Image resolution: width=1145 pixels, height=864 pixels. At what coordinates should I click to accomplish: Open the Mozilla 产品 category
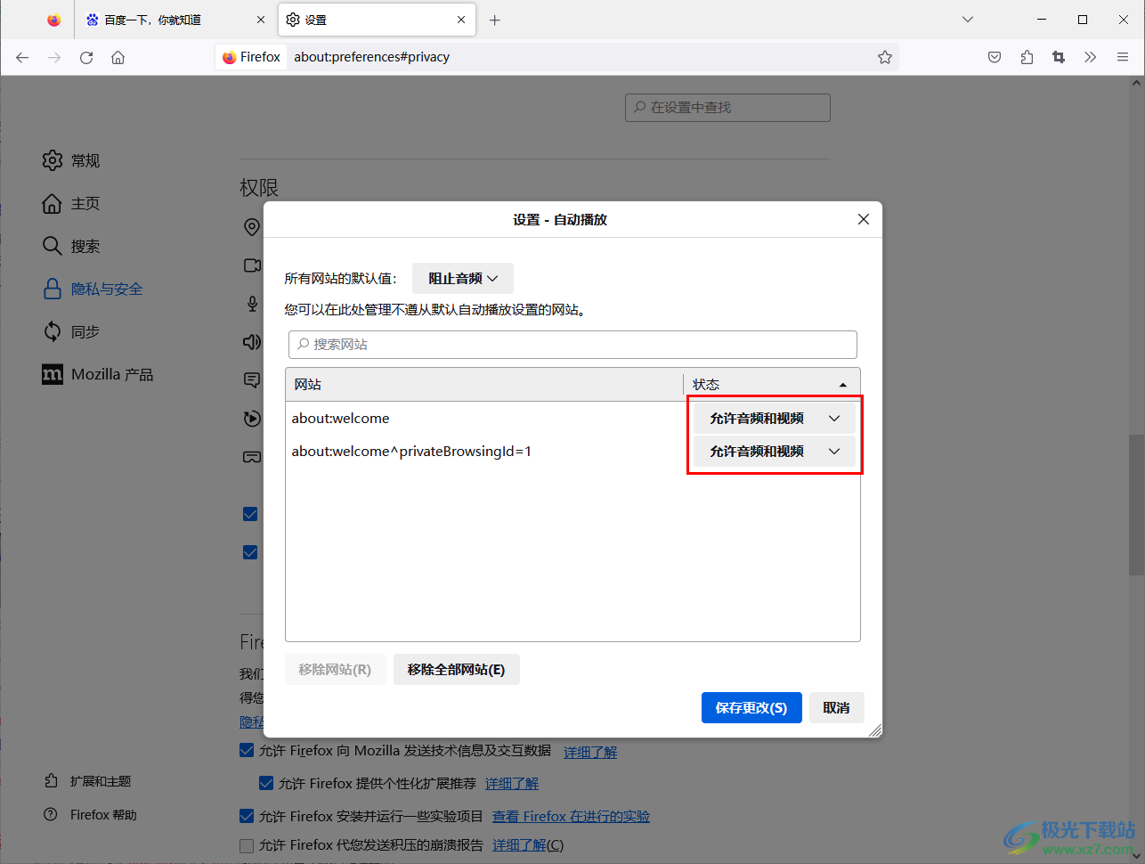click(98, 374)
